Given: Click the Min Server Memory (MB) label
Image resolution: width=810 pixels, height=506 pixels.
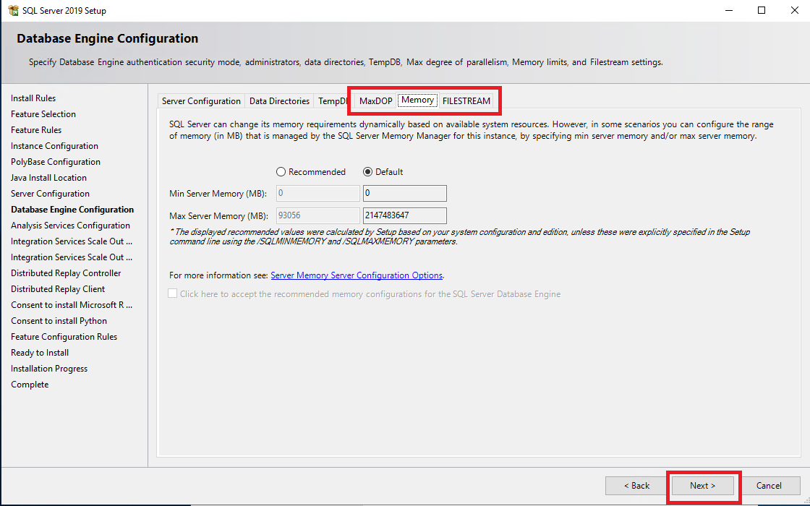Looking at the screenshot, I should point(218,194).
